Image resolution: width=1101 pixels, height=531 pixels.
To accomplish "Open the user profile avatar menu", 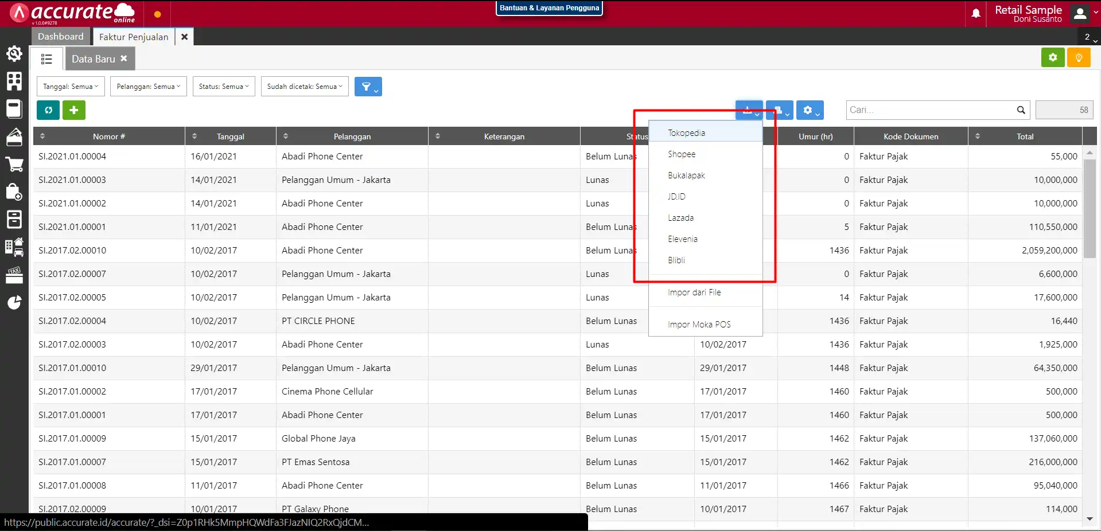I will [x=1080, y=14].
